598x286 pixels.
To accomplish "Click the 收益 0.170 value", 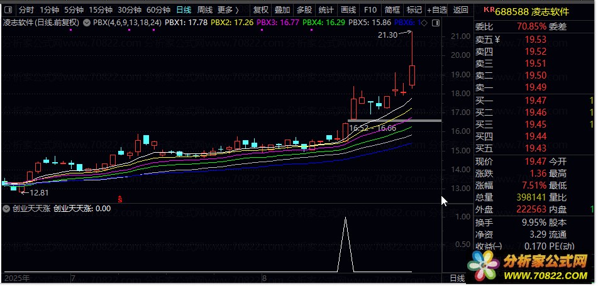I will point(535,246).
